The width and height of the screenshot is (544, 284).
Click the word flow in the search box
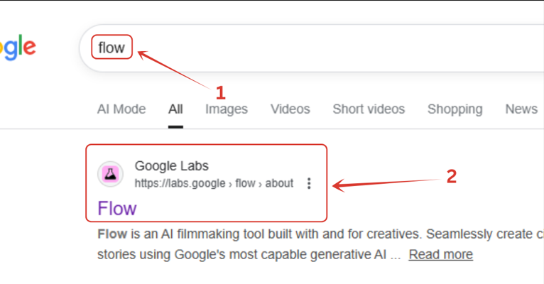coord(111,48)
